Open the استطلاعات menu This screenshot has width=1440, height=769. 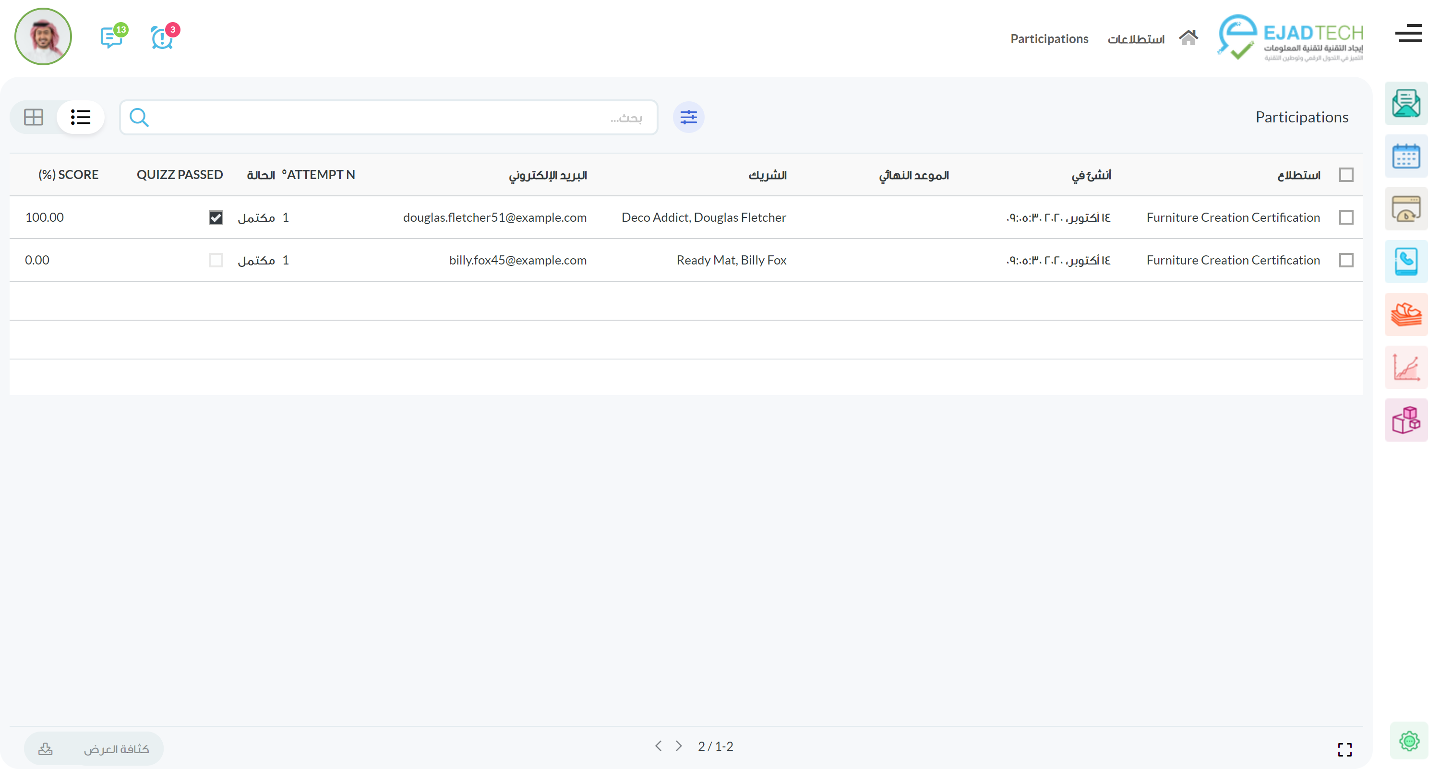(1135, 39)
